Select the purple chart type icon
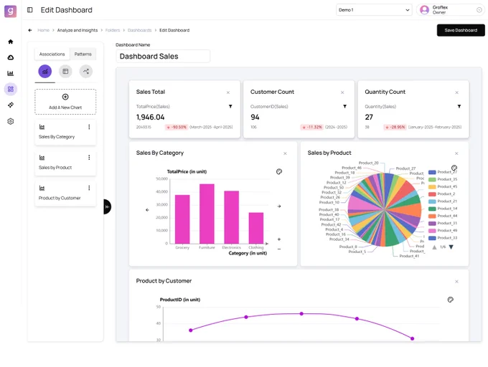This screenshot has height=367, width=488. click(x=45, y=72)
